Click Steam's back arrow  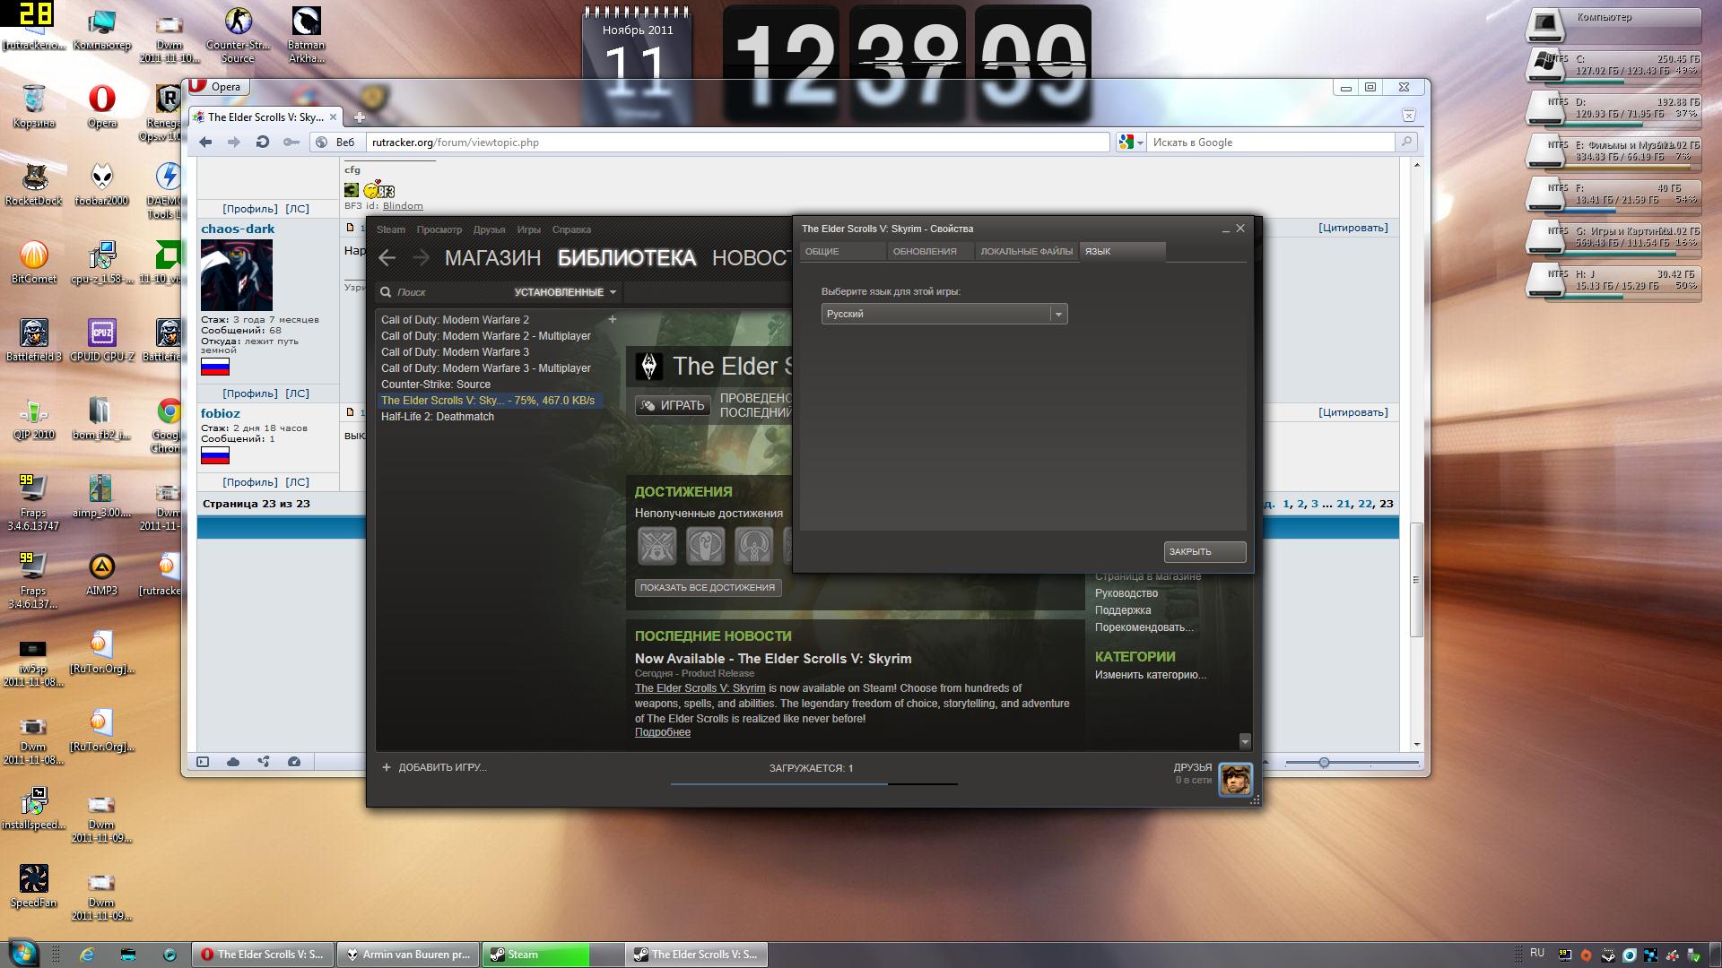[x=387, y=258]
